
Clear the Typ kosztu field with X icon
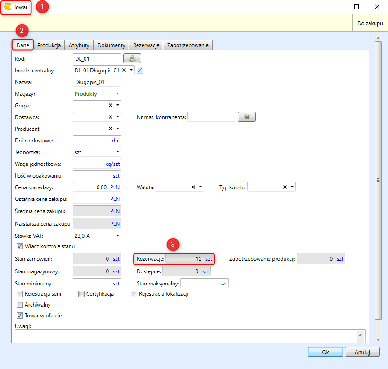(x=285, y=187)
